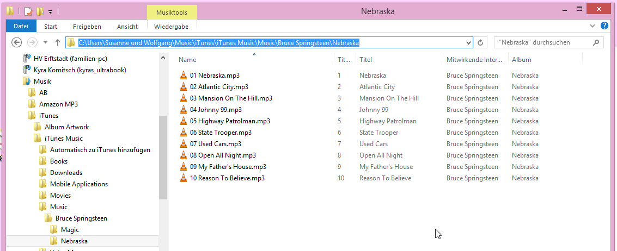Click the New Folder quick access icon
Image resolution: width=617 pixels, height=251 pixels.
[40, 11]
